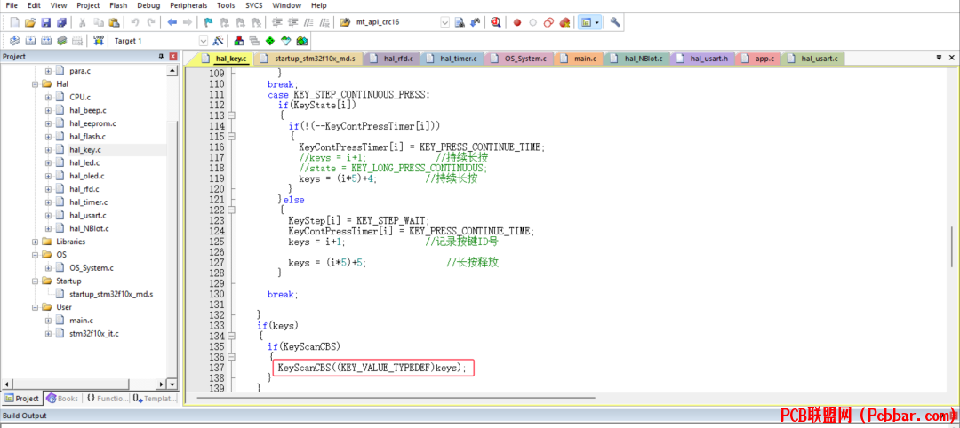
Task: Collapse the User folder
Action: tap(35, 307)
